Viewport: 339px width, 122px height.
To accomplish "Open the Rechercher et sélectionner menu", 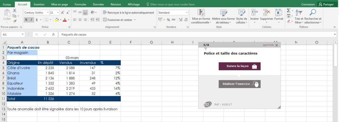I will pyautogui.click(x=313, y=16).
